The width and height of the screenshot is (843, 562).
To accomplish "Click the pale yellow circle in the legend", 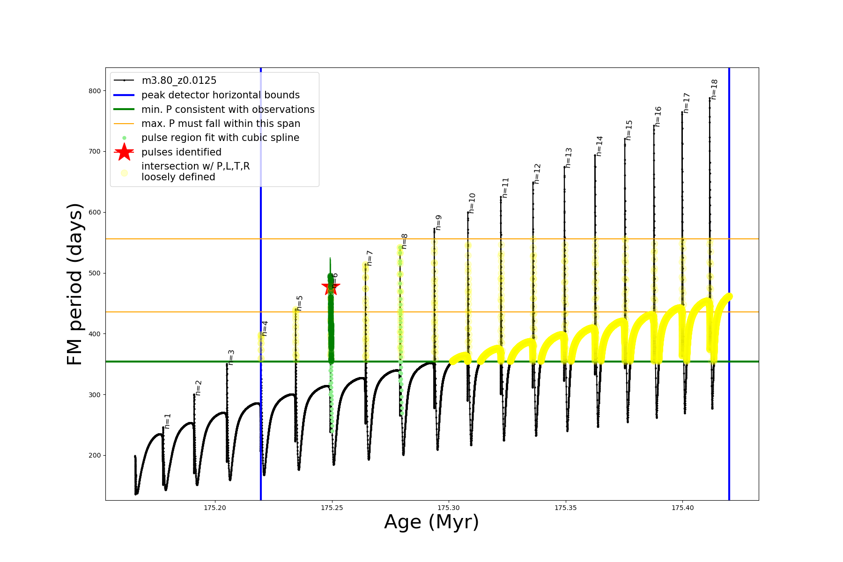I will (x=124, y=173).
